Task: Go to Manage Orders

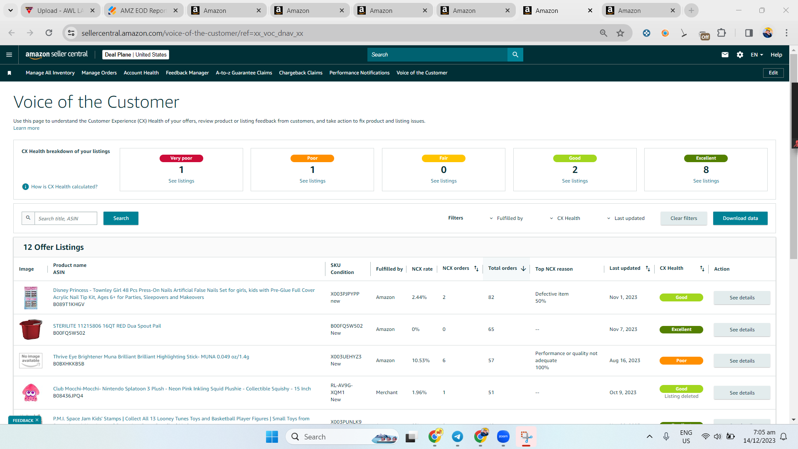Action: tap(99, 73)
